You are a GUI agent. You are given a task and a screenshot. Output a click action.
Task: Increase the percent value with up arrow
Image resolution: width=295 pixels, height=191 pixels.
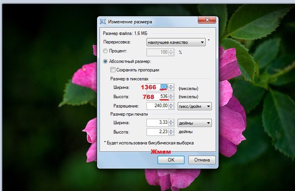171,51
